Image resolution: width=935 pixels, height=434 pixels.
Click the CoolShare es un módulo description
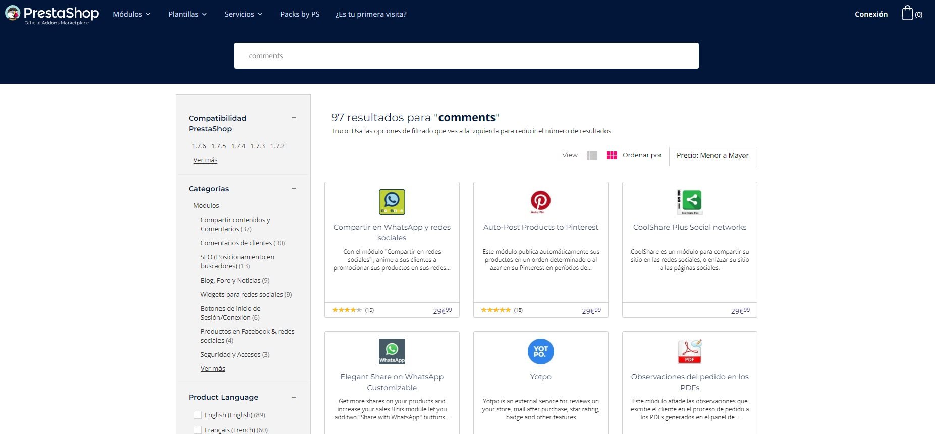click(x=690, y=260)
